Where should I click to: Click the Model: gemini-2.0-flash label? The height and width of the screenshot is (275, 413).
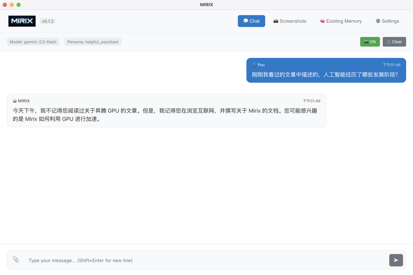(33, 42)
